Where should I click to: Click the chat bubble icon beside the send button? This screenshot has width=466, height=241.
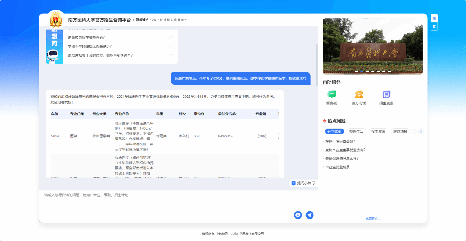[298, 215]
